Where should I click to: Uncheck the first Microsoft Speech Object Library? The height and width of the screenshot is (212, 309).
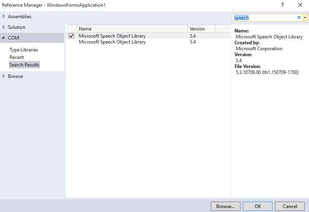(71, 36)
